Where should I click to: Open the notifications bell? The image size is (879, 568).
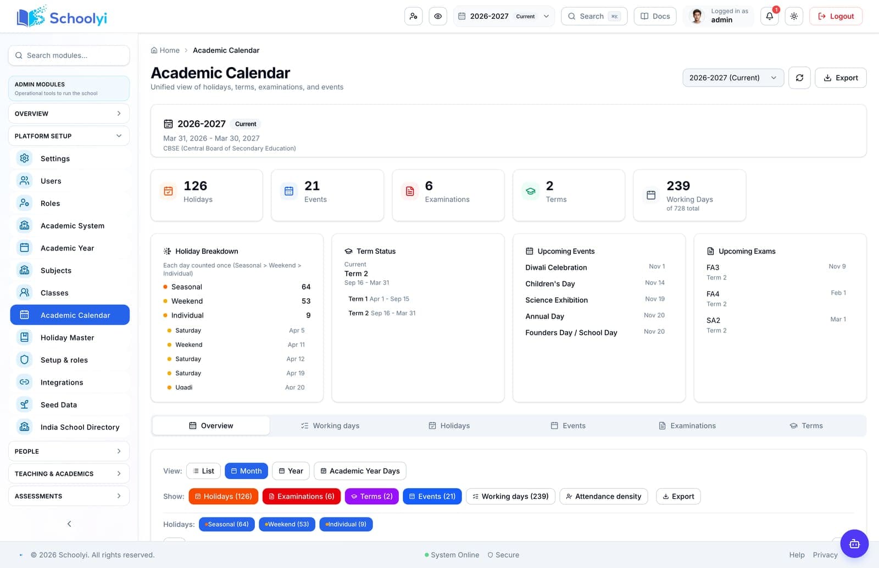tap(770, 16)
